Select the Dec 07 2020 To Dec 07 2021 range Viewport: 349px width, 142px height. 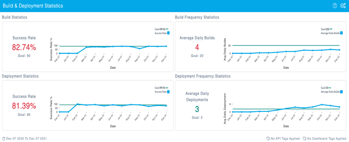26,139
